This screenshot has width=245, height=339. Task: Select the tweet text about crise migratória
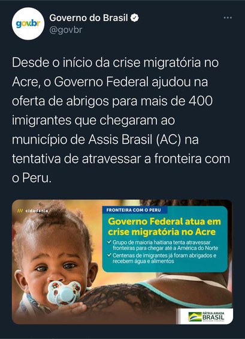click(121, 121)
